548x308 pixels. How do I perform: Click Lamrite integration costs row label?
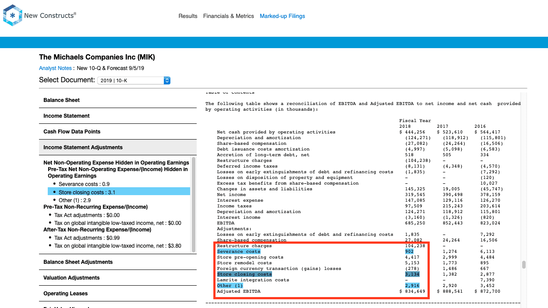(253, 280)
